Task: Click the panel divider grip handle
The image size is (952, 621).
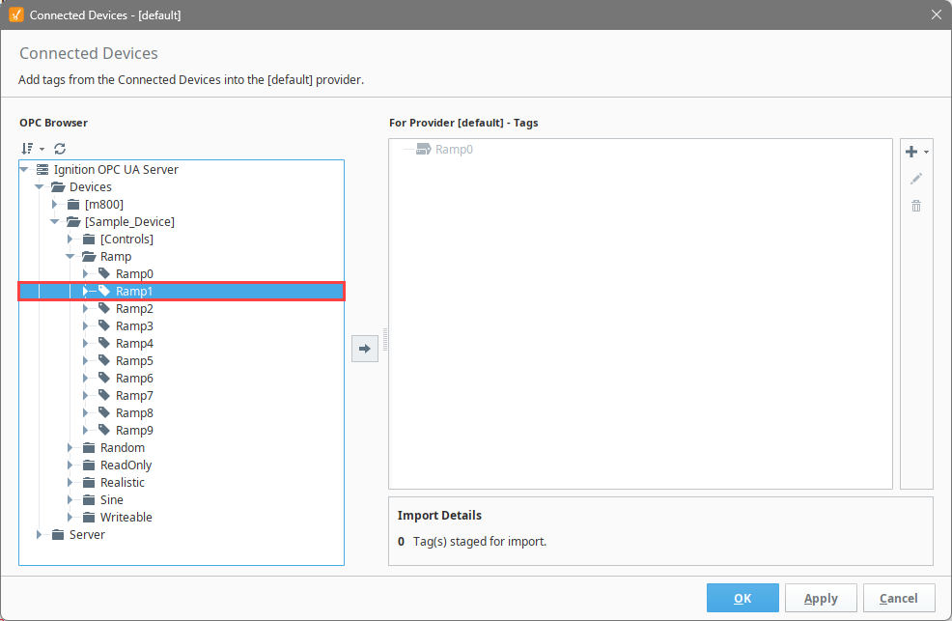Action: 385,340
